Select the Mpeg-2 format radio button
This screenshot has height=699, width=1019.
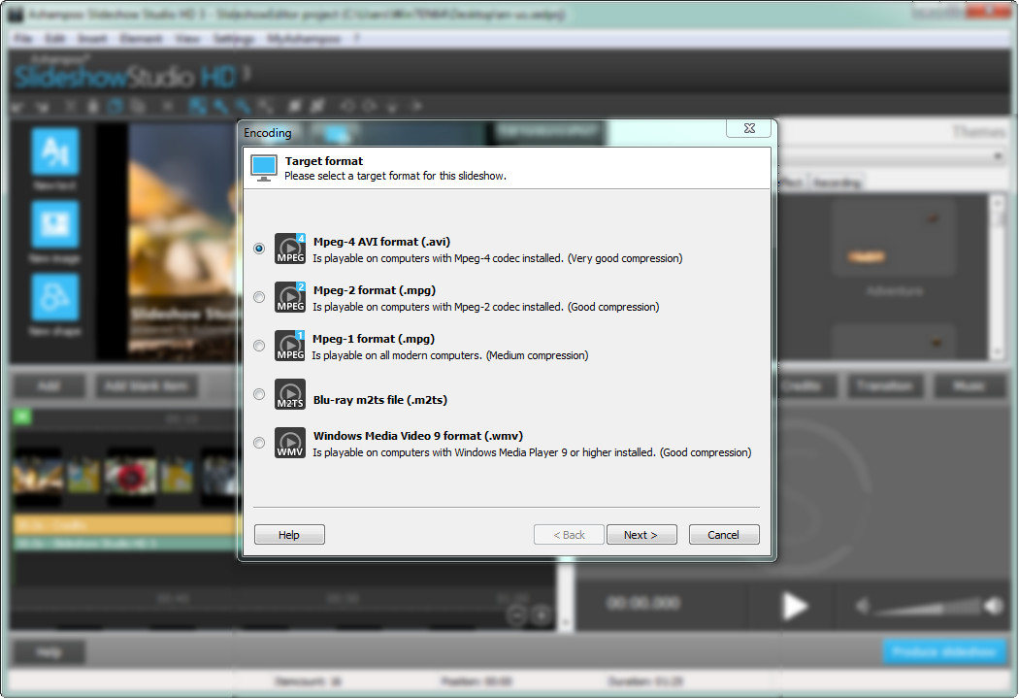(x=259, y=297)
